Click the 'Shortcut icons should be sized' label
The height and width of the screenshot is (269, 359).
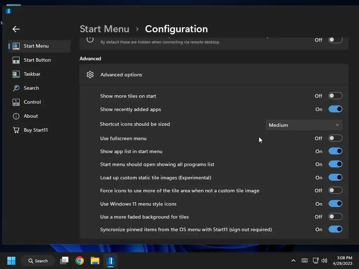[x=135, y=124]
